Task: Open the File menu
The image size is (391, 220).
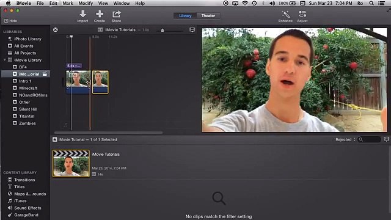Action: click(x=40, y=3)
